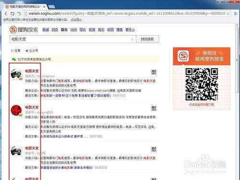Bookmark this page with the star icon
The width and height of the screenshot is (240, 180).
pyautogui.click(x=228, y=13)
